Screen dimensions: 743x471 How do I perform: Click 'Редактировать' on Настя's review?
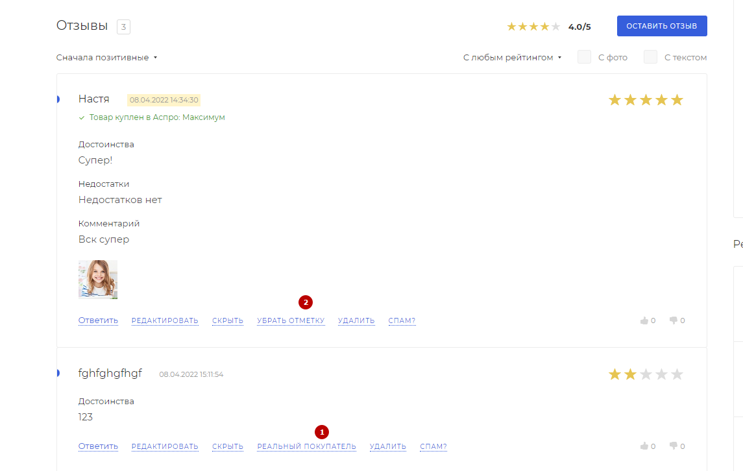click(165, 320)
